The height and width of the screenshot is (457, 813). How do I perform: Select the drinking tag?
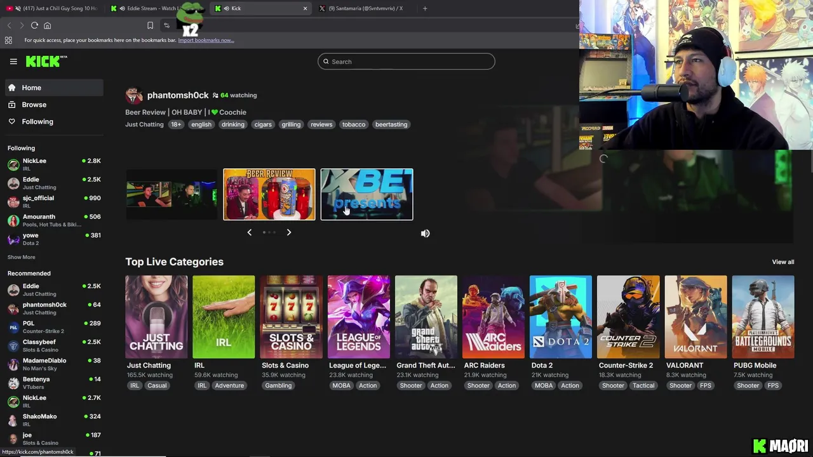click(233, 124)
